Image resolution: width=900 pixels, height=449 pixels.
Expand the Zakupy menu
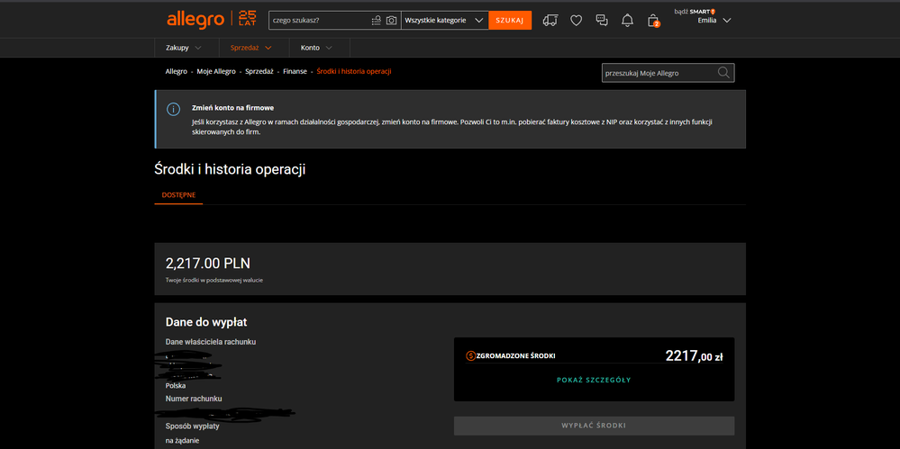184,48
